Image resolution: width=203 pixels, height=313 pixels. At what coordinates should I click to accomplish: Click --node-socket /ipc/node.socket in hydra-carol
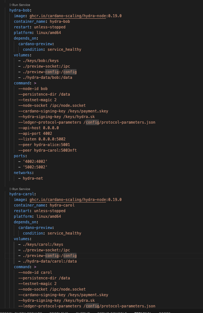pyautogui.click(x=52, y=289)
